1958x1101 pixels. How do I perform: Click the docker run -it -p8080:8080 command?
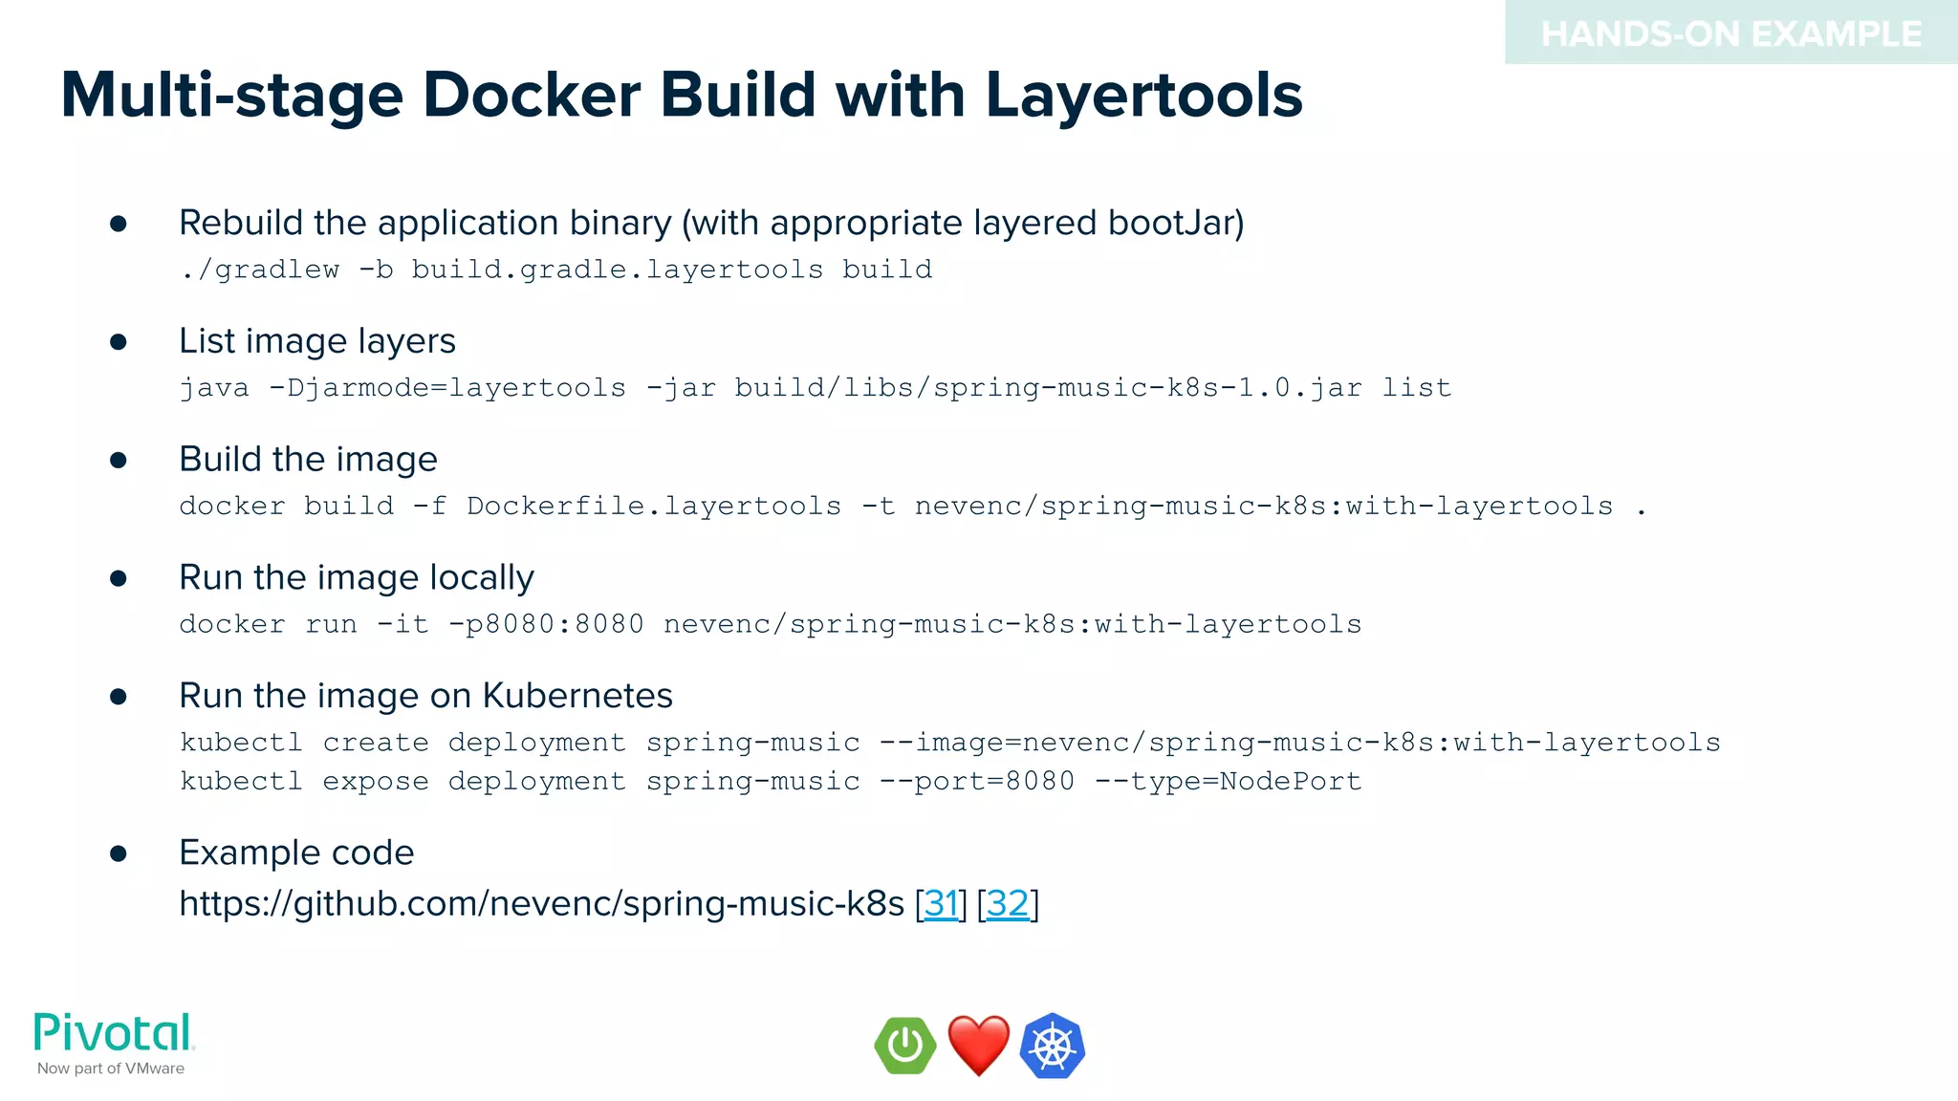771,624
